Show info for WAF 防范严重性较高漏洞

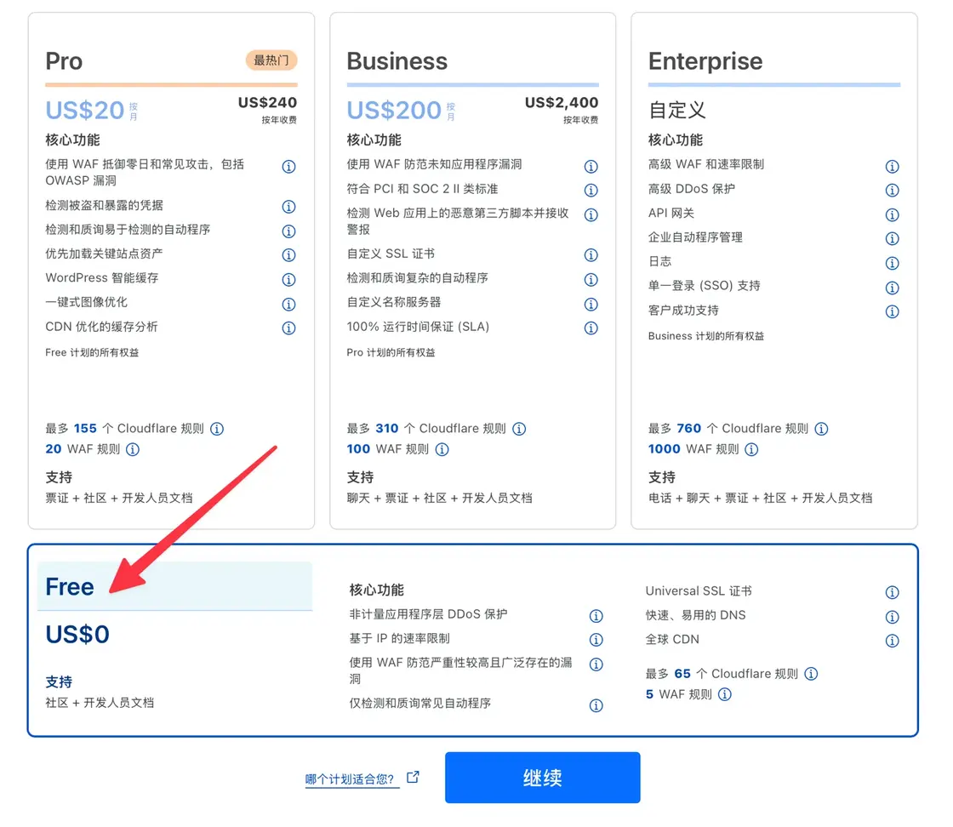[596, 664]
